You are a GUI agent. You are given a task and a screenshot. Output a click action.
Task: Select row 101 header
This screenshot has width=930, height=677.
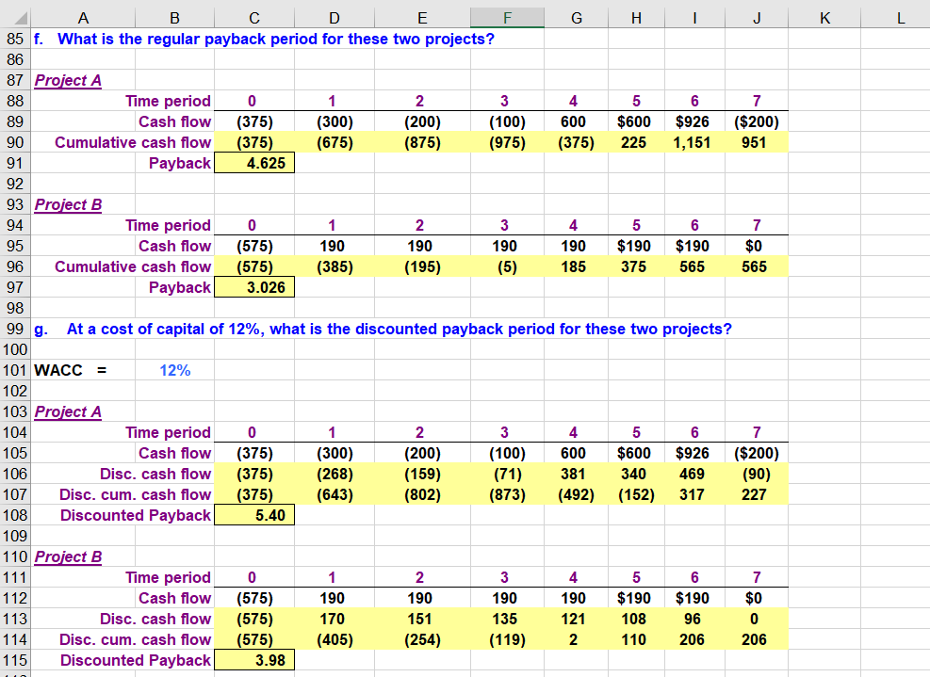click(15, 370)
